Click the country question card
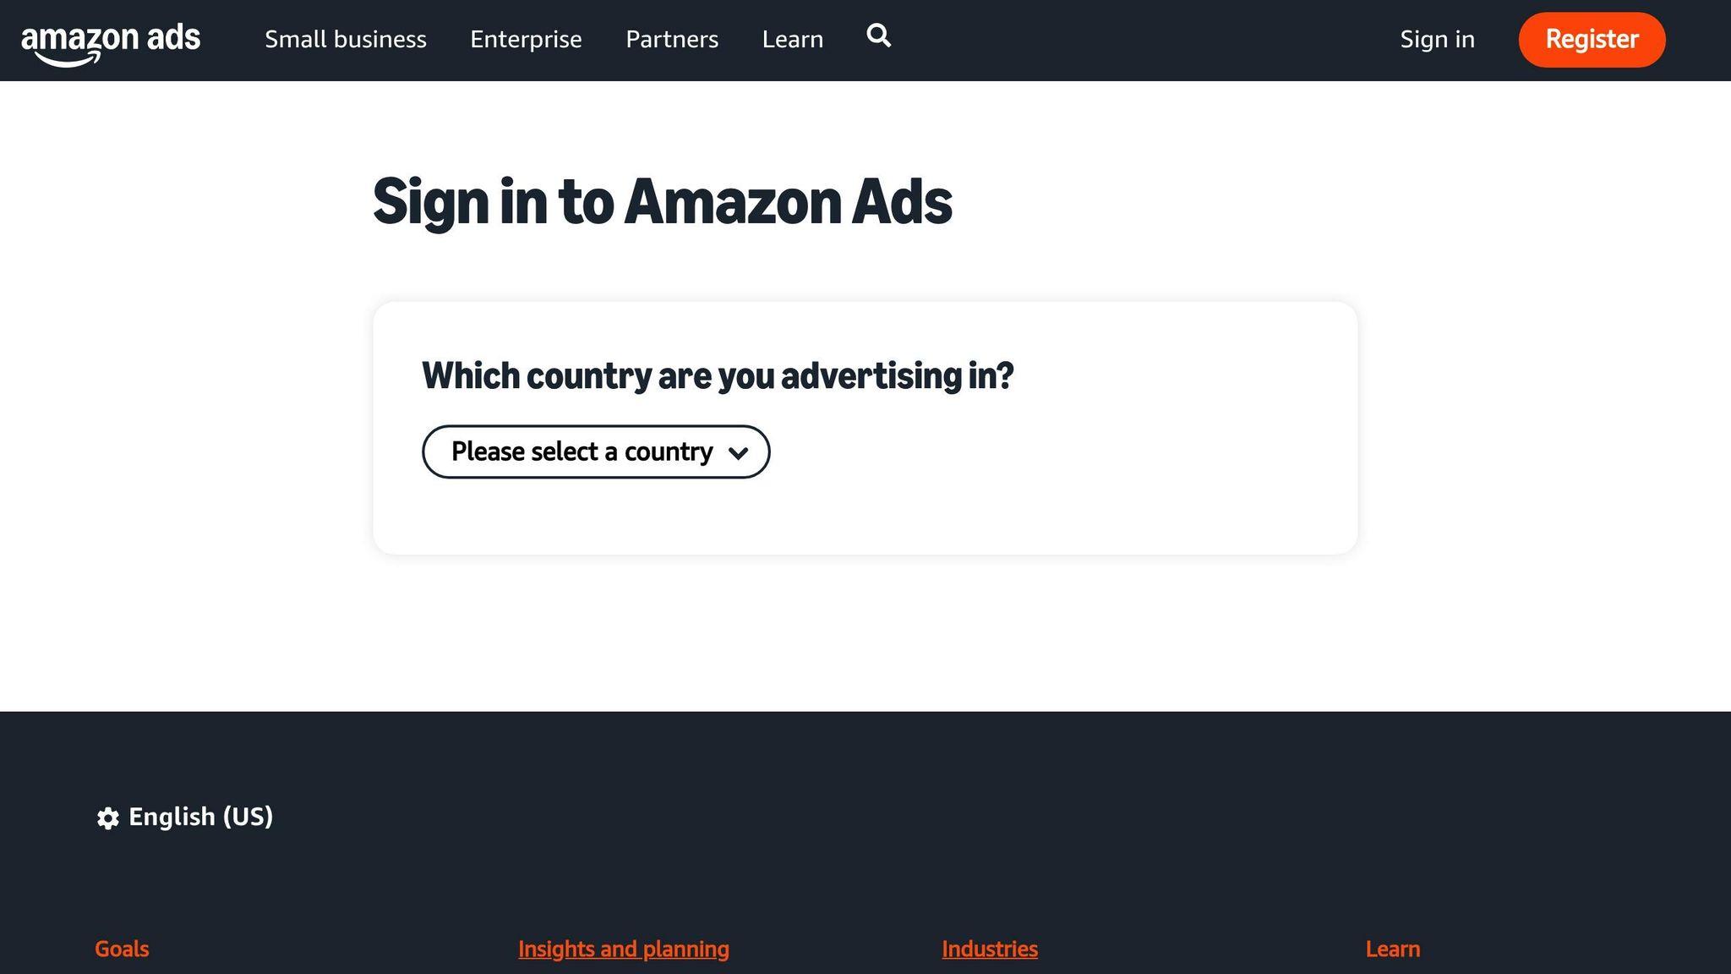The height and width of the screenshot is (974, 1731). click(865, 423)
